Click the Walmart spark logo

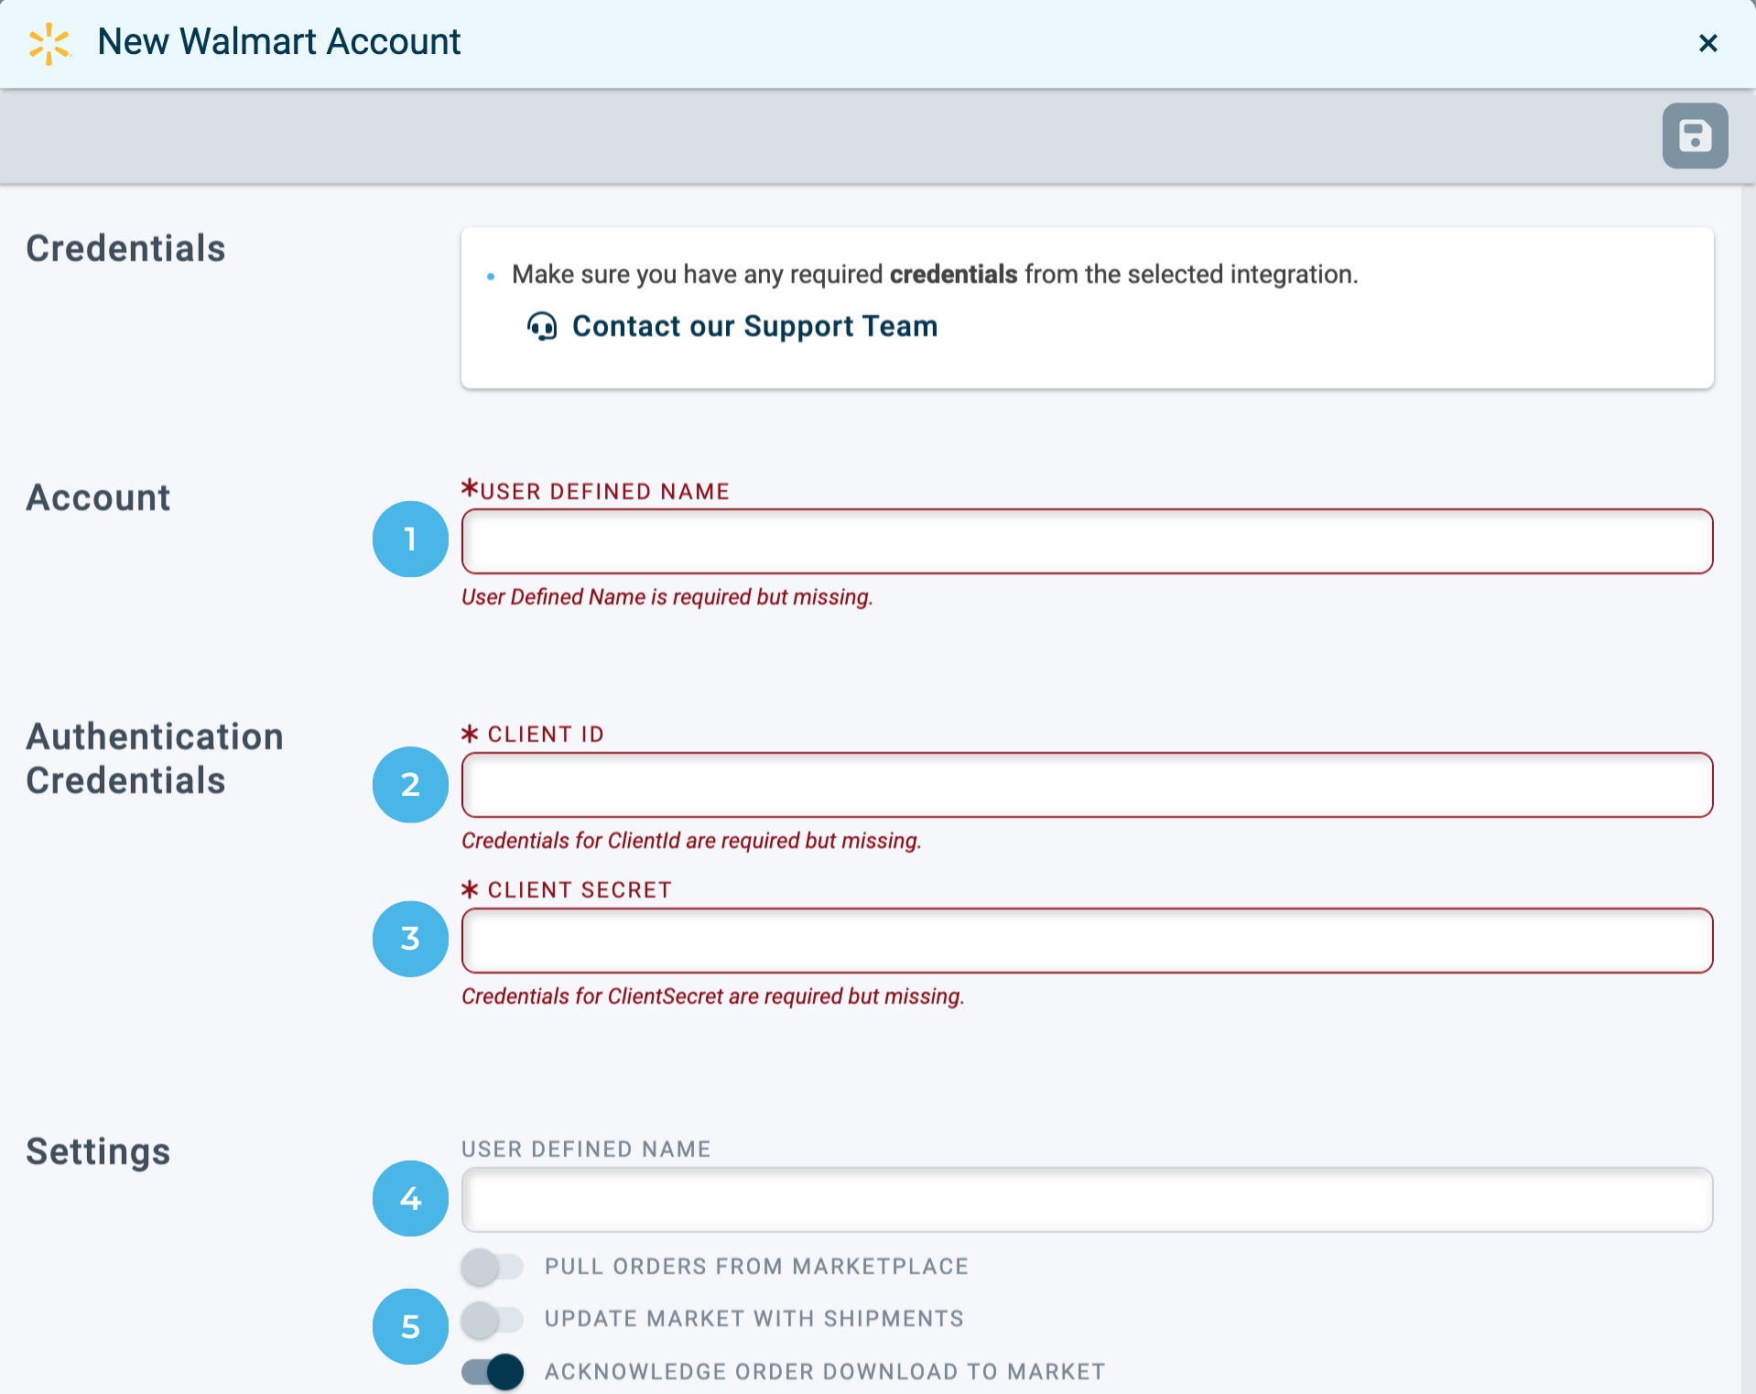pyautogui.click(x=49, y=41)
